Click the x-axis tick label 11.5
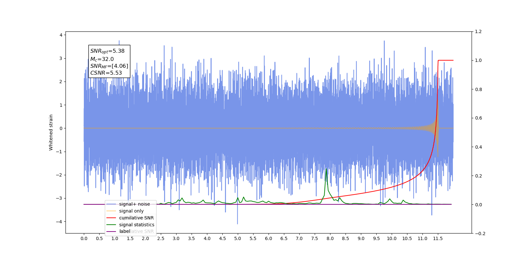Viewport: 524px width, 262px height. coord(438,238)
